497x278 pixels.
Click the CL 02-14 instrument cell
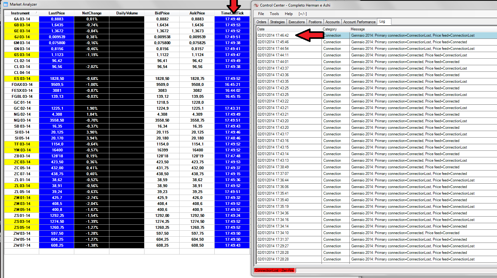22,61
